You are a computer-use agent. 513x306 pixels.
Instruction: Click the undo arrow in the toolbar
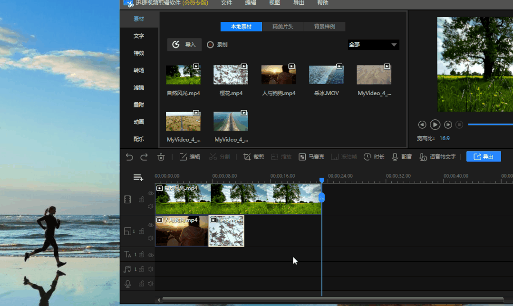coord(129,157)
